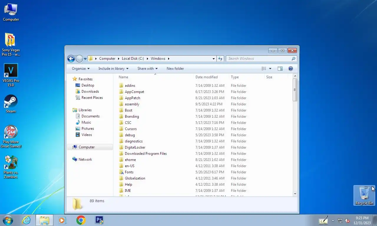
Task: Open address bar history dropdown arrow
Action: click(214, 59)
